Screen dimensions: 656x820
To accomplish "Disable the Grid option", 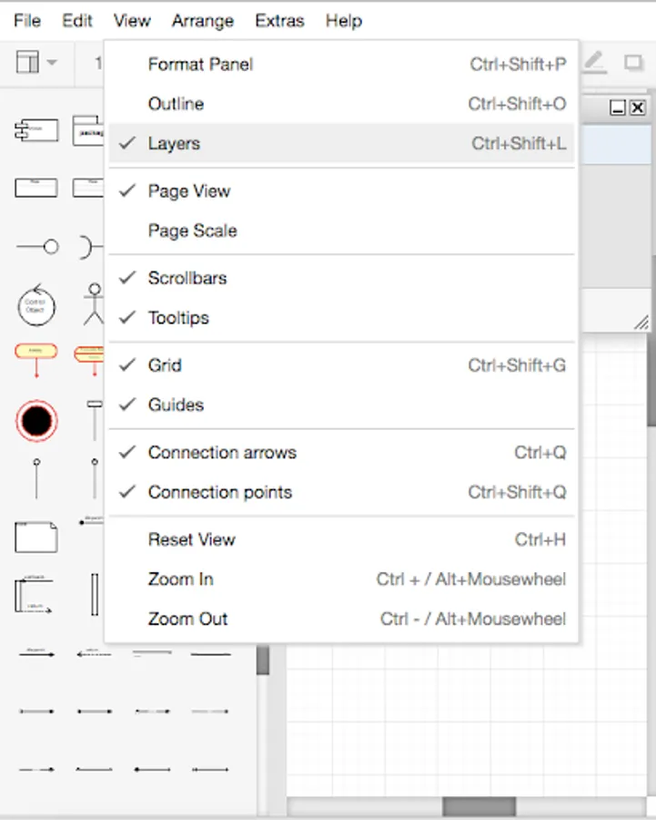I will pos(165,365).
